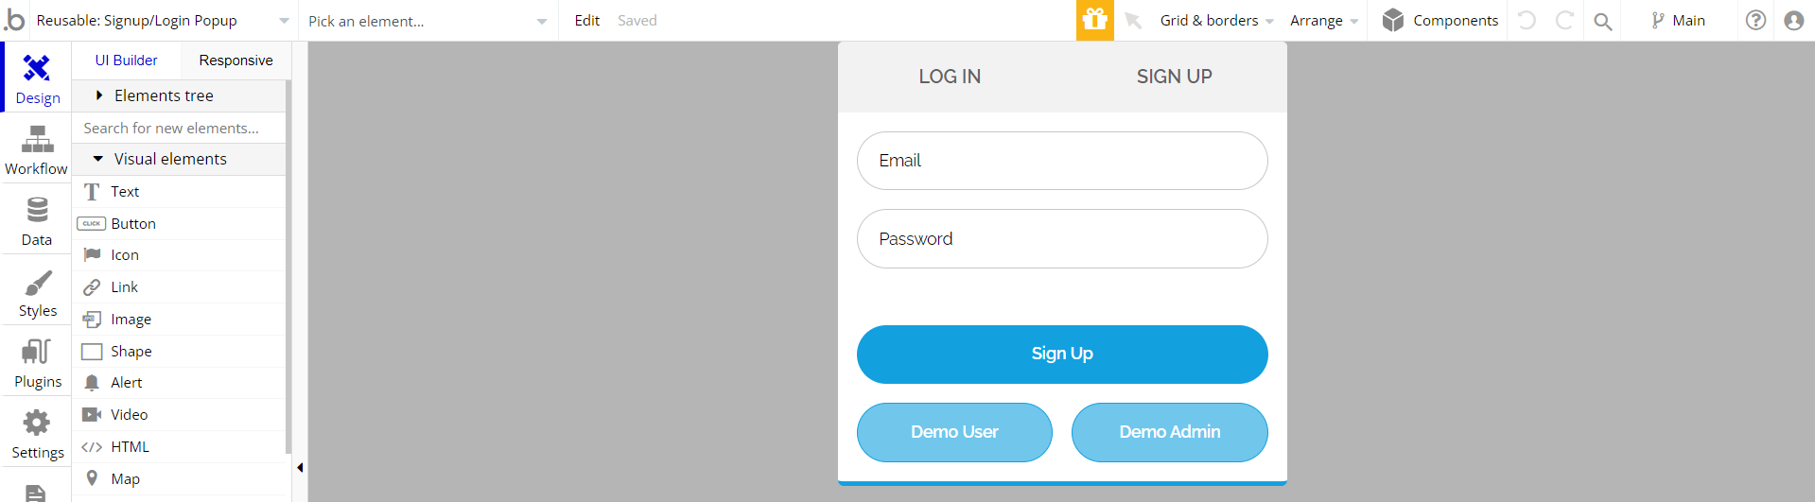Open the Data section icon

click(x=37, y=210)
